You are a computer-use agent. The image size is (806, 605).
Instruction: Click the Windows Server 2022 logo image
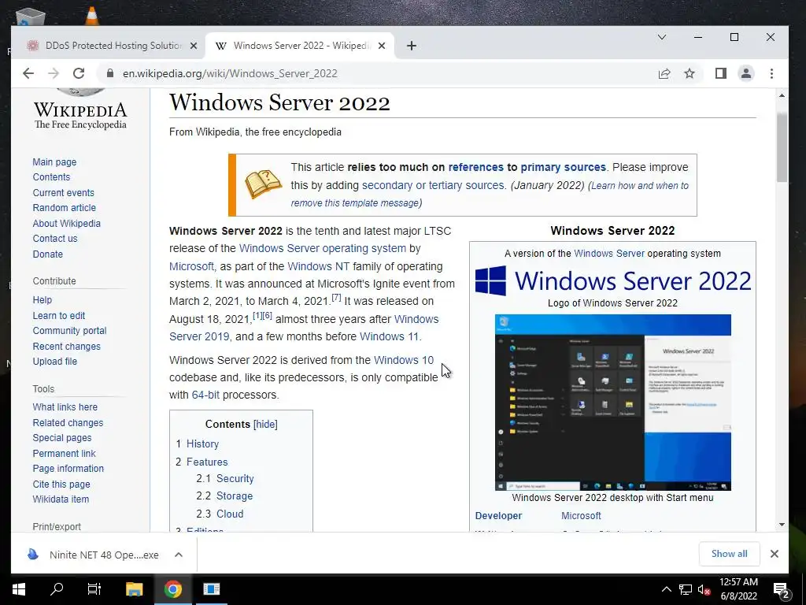612,280
